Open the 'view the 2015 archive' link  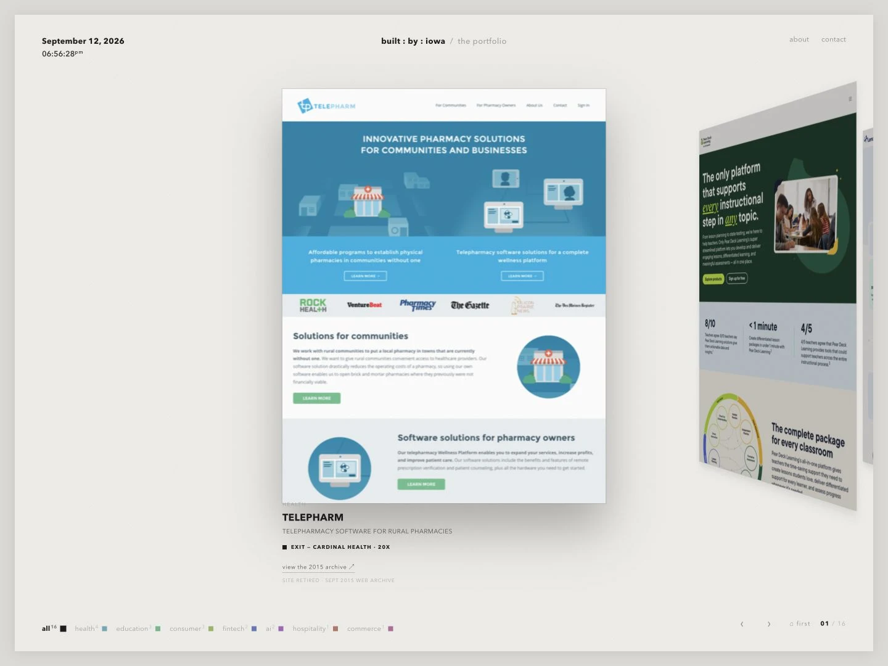point(318,567)
